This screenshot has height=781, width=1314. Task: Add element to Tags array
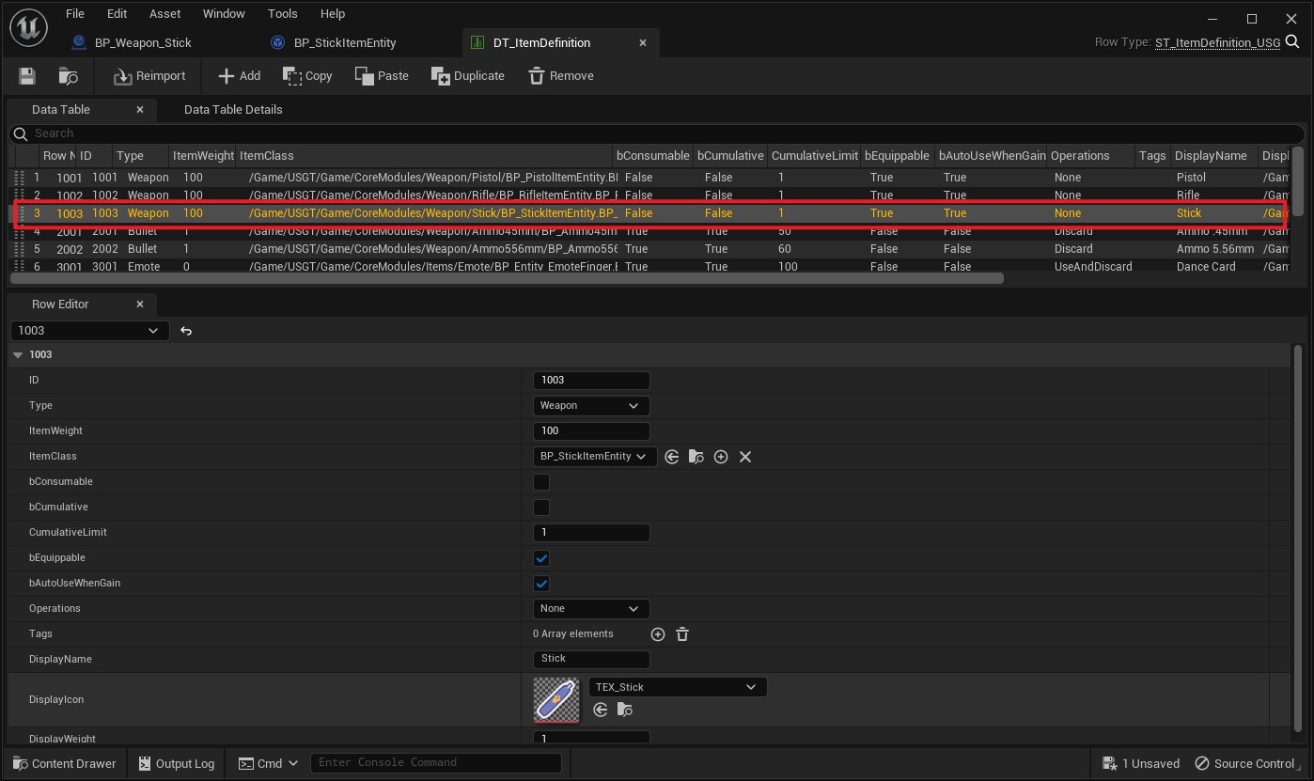[658, 634]
